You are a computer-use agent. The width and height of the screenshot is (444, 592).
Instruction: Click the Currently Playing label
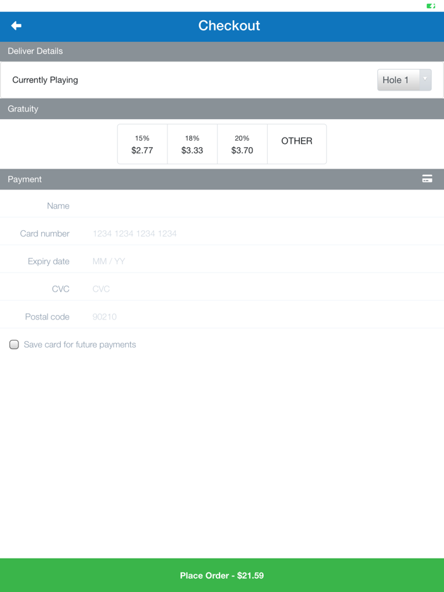[45, 80]
